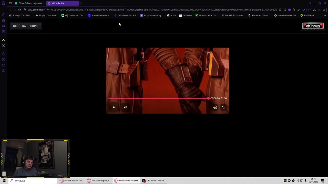Open extensions cube icon
This screenshot has width=328, height=184.
pos(310,10)
